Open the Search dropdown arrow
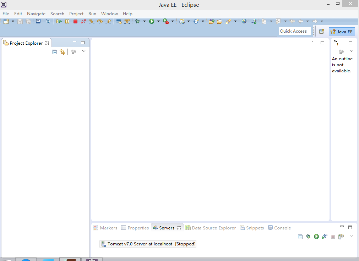 tap(235, 21)
